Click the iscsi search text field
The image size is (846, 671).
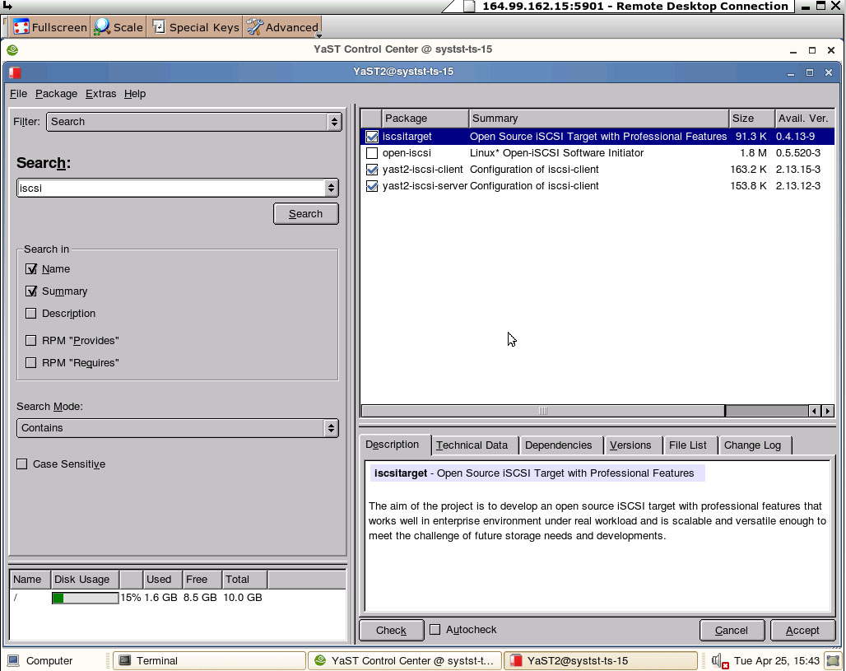click(x=170, y=188)
